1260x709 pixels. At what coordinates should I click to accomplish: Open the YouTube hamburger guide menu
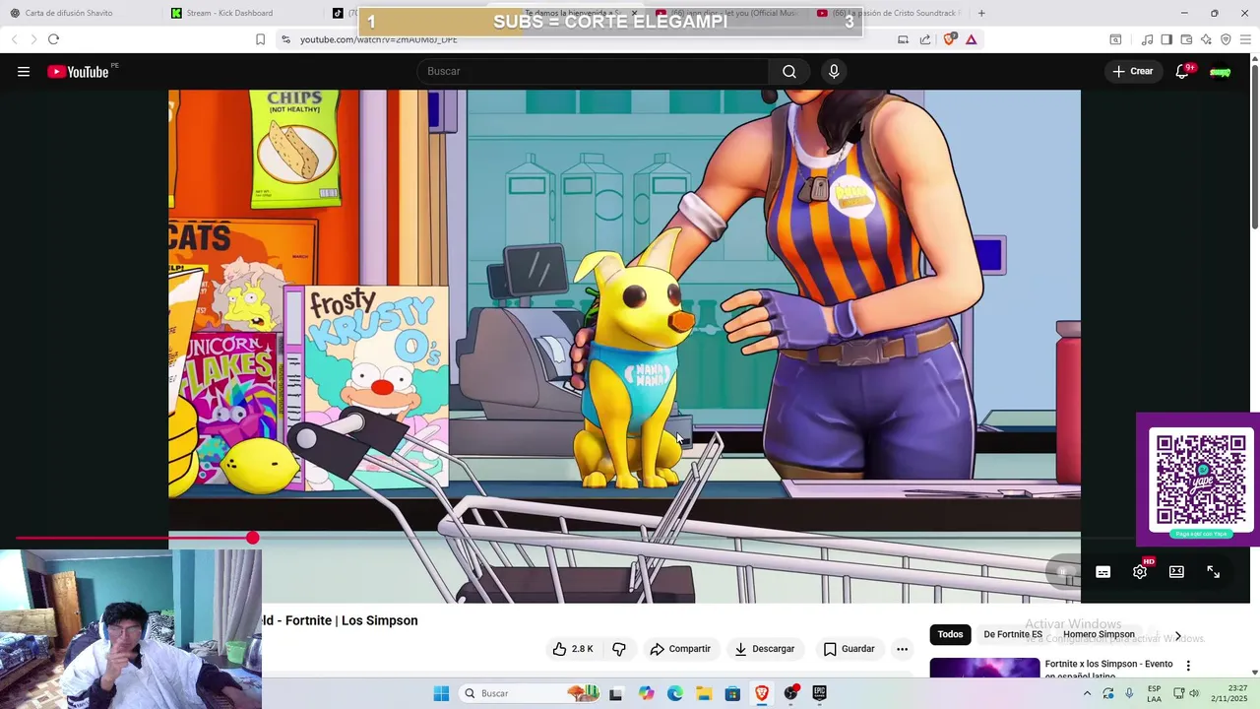pyautogui.click(x=24, y=71)
